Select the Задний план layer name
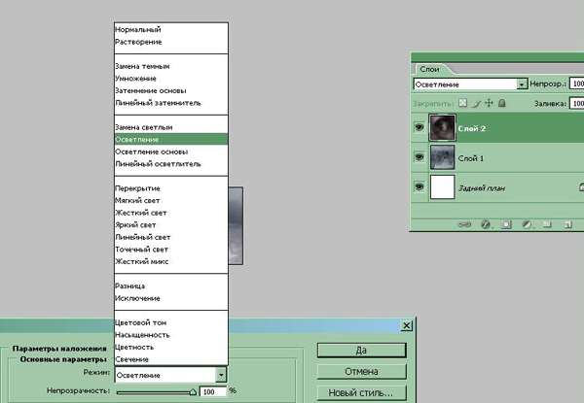Image resolution: width=584 pixels, height=403 pixels. [x=482, y=188]
